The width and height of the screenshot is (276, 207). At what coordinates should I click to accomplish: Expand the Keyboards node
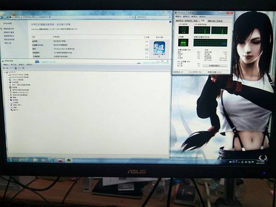tap(9, 107)
